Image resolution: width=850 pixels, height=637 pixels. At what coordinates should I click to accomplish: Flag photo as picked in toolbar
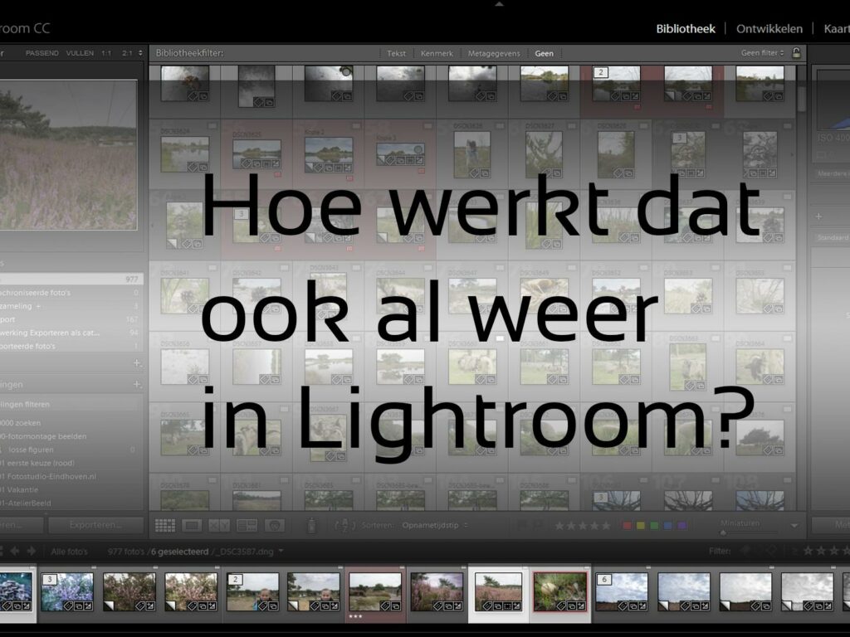click(x=523, y=525)
